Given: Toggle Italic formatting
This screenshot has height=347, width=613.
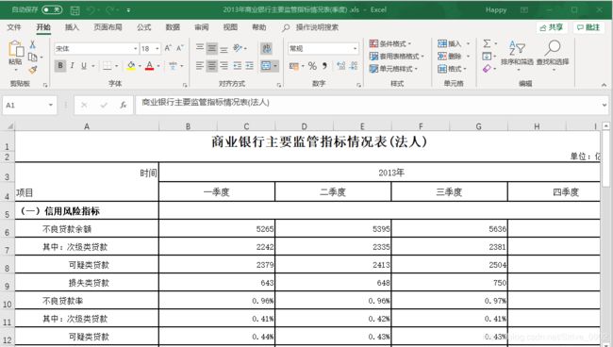Looking at the screenshot, I should [73, 66].
